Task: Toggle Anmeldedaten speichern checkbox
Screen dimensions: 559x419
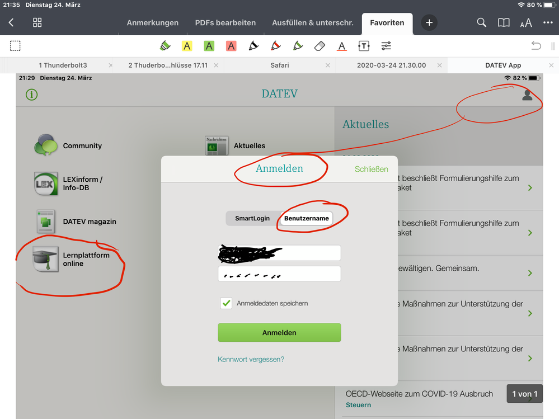Action: 226,303
